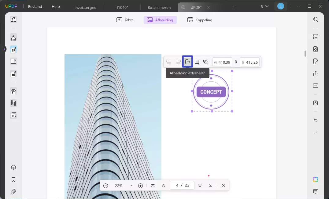Rotate image counterclockwise
329x199 pixels.
(169, 62)
